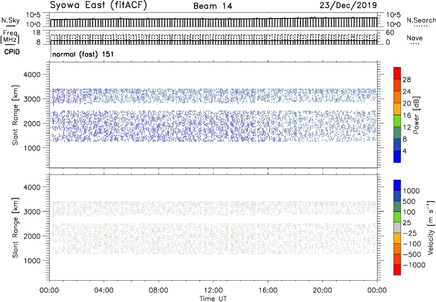Click the 'Velocity [m s⁻¹]' color bar label
This screenshot has height=302, width=436.
tap(431, 227)
